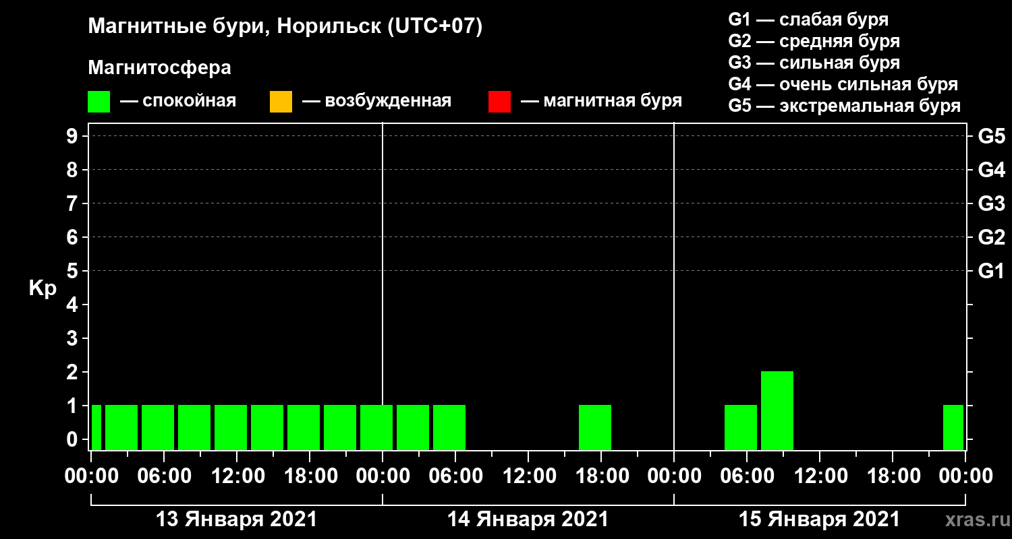Click the магнитная буря legend label
Screen dimensions: 1012x539
(613, 102)
